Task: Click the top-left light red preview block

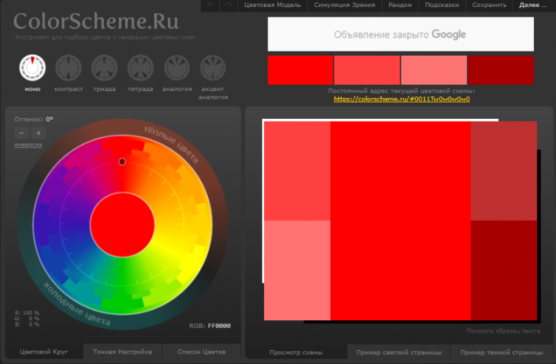Action: pos(297,171)
